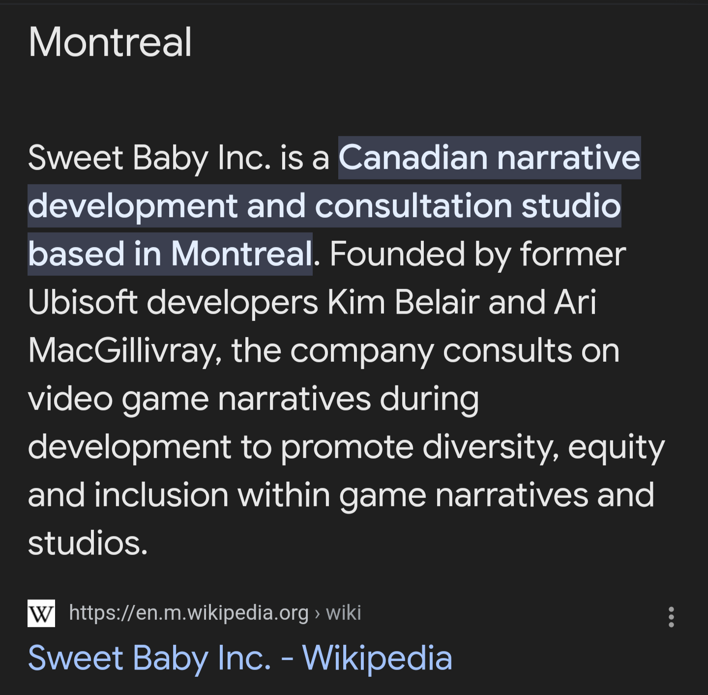
Task: Click the phrase 'diversity, equity'
Action: (x=543, y=447)
